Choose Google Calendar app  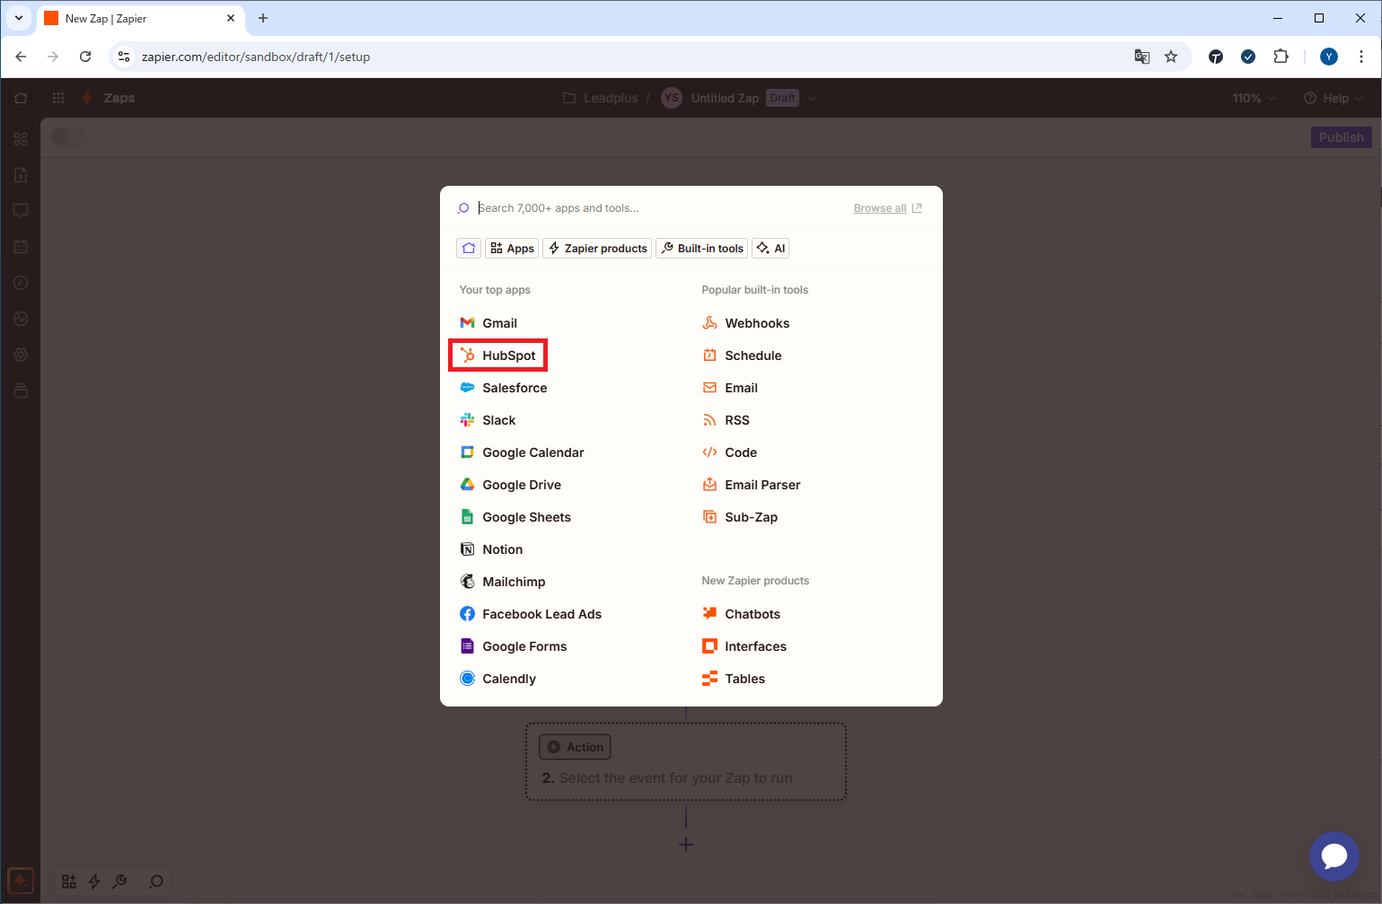click(x=522, y=452)
